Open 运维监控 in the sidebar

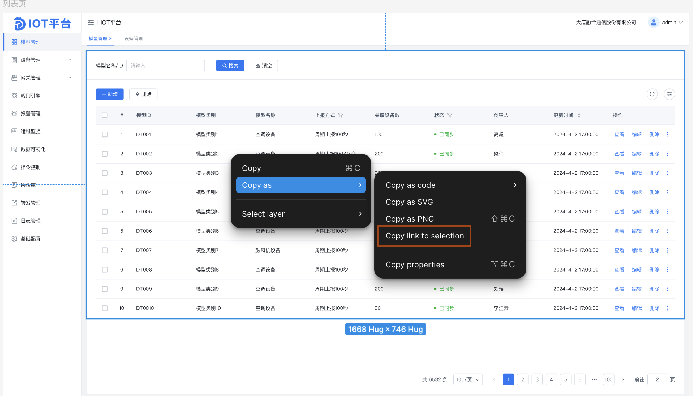(x=31, y=132)
